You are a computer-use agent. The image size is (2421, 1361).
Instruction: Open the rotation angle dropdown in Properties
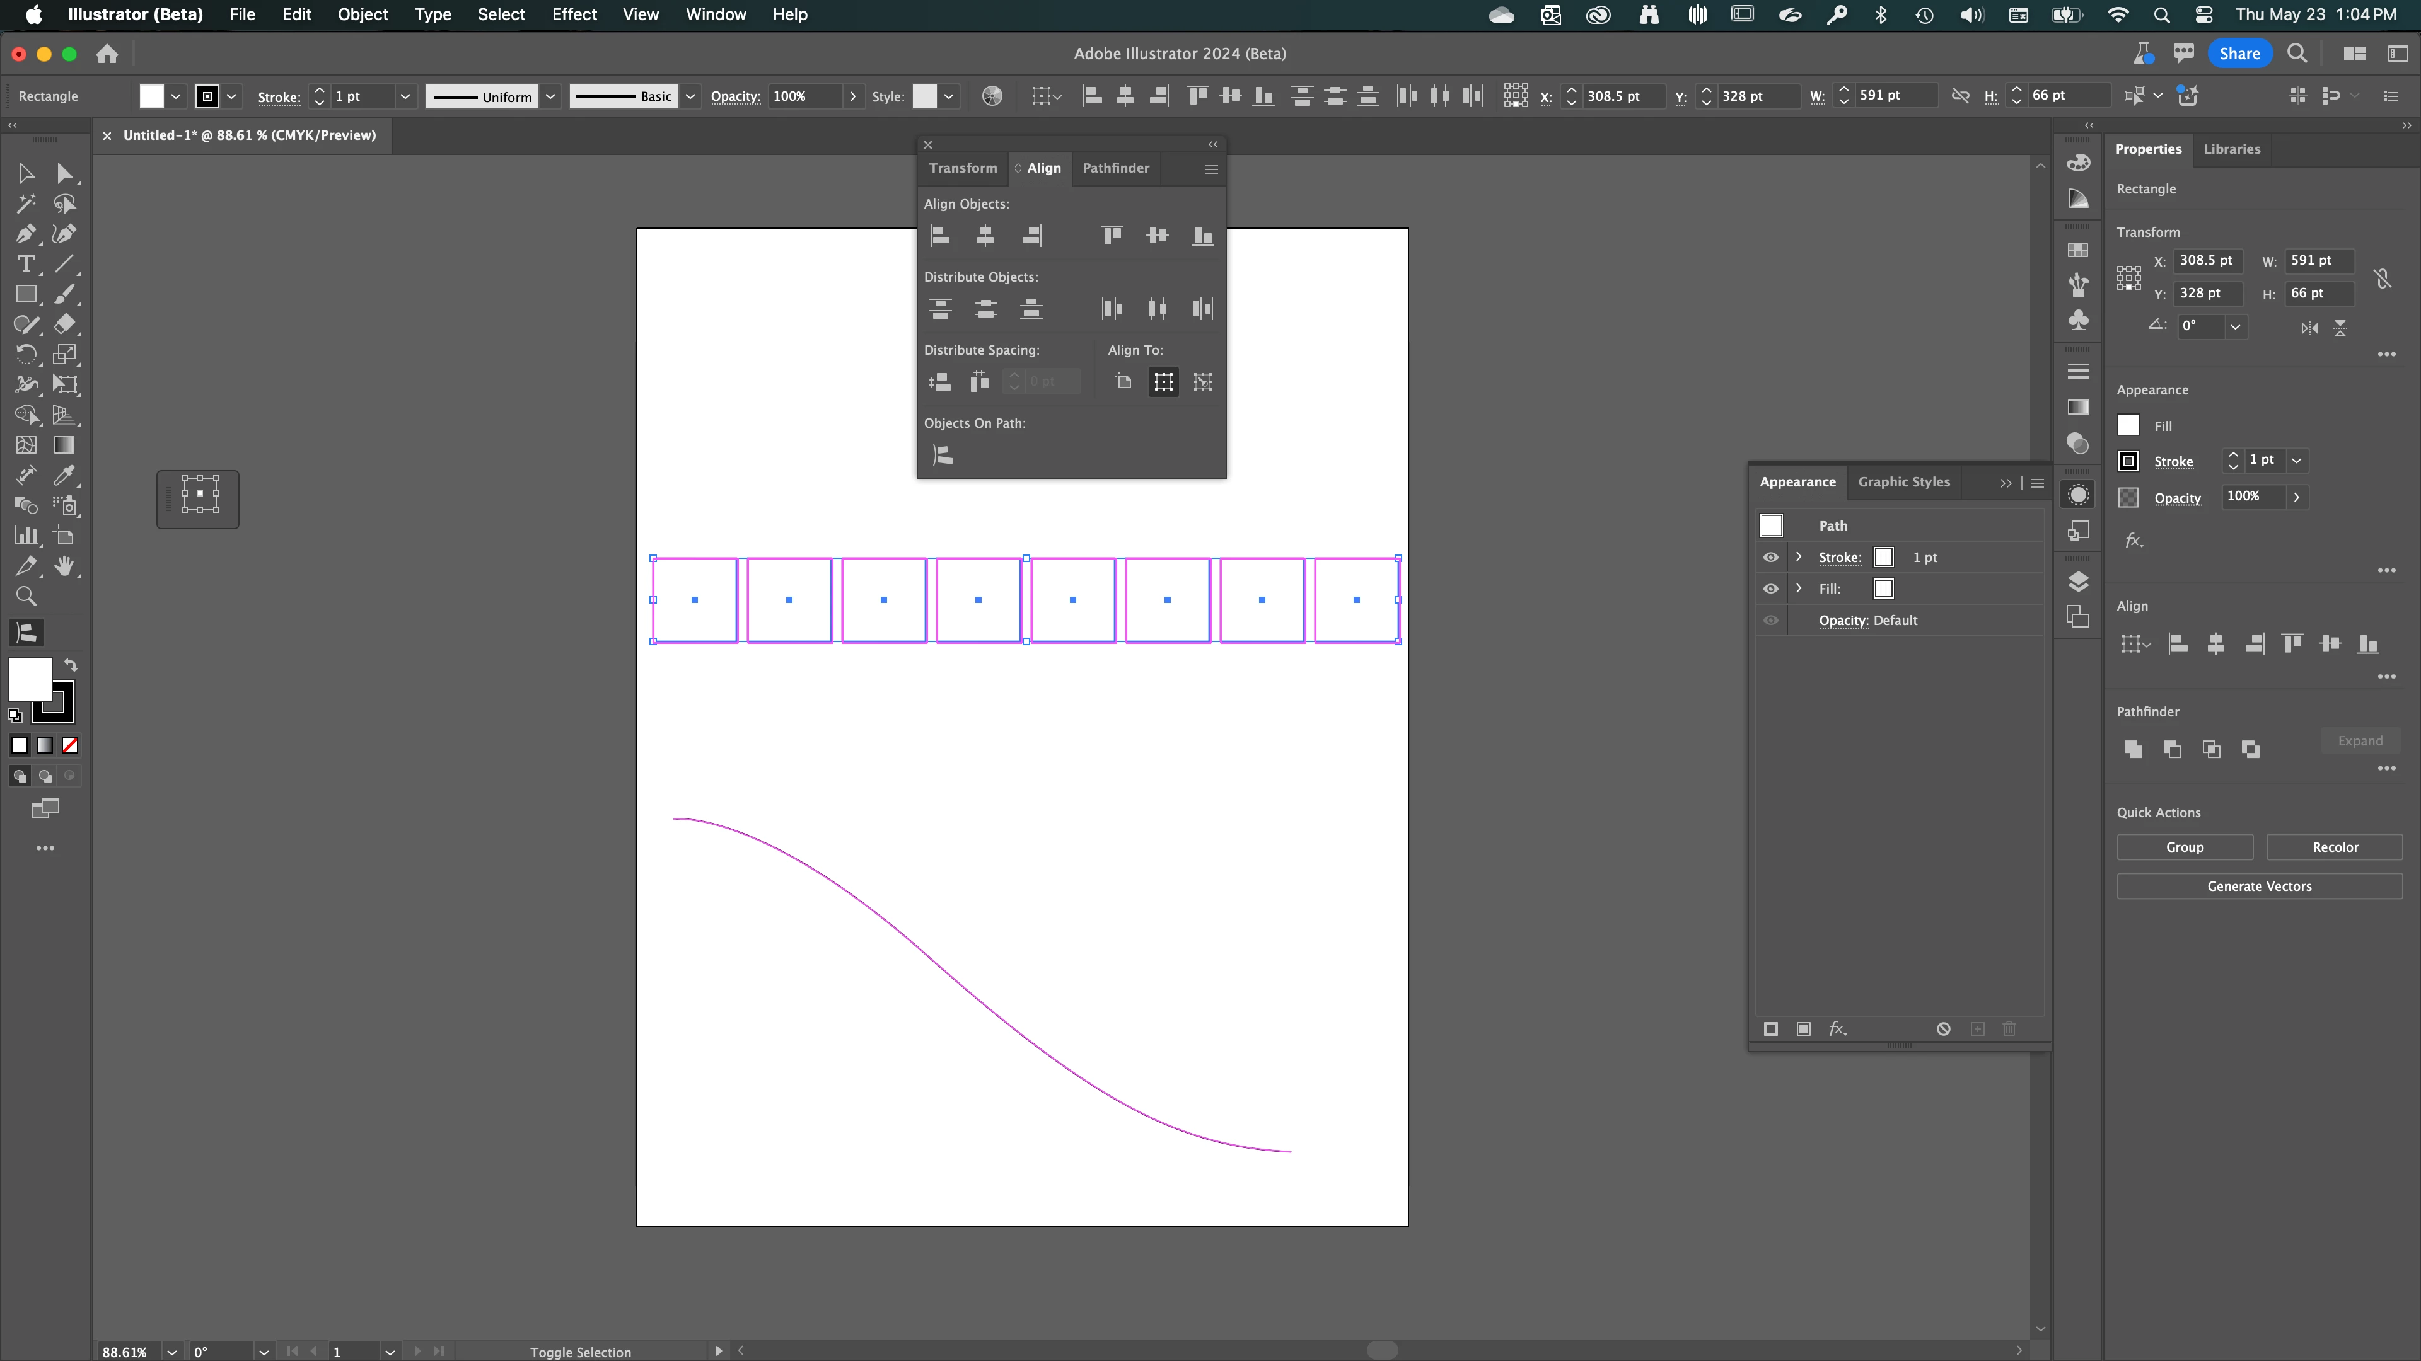click(2235, 326)
